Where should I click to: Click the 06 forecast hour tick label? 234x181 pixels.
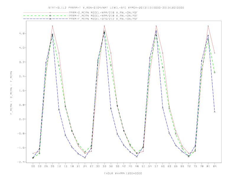[46, 166]
